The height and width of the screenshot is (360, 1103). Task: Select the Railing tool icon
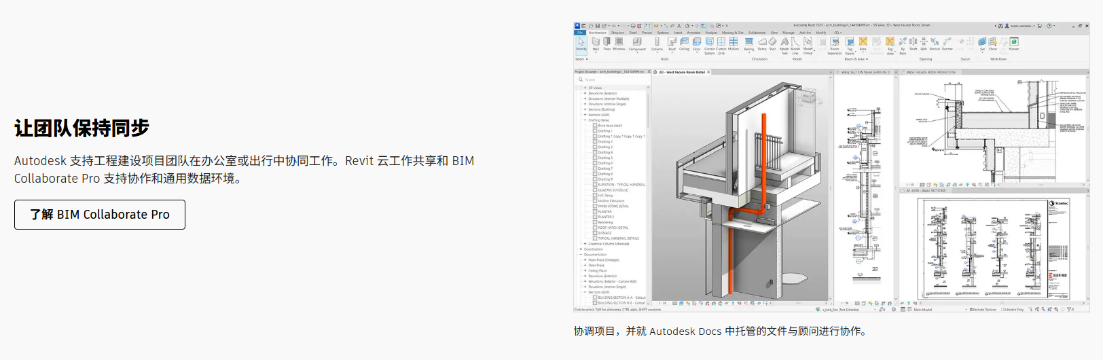pyautogui.click(x=748, y=43)
